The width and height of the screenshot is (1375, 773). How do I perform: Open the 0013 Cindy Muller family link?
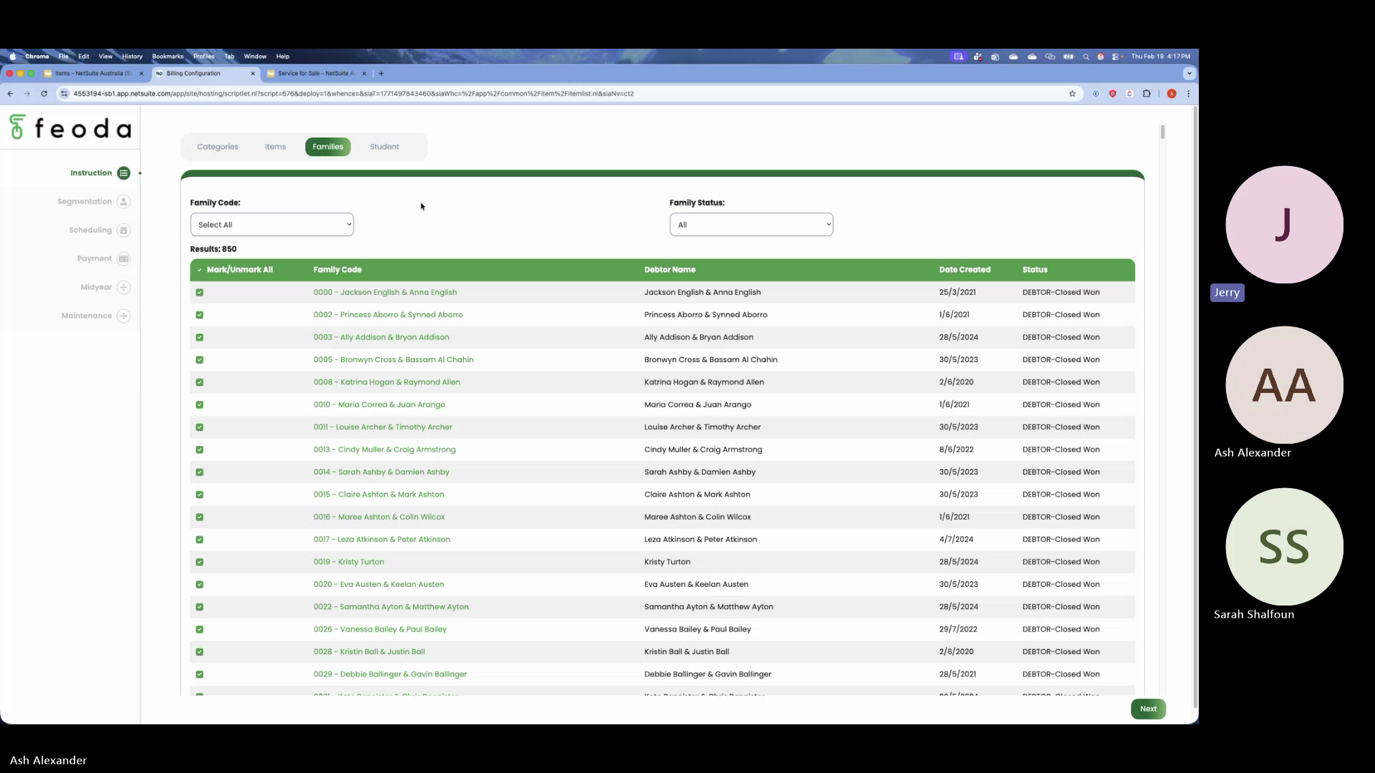tap(384, 449)
